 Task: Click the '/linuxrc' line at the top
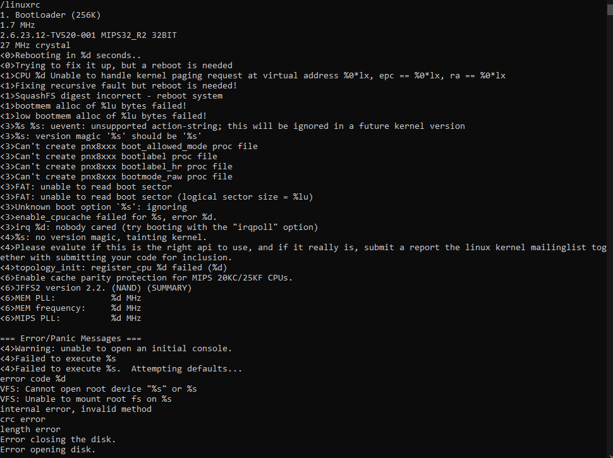20,5
